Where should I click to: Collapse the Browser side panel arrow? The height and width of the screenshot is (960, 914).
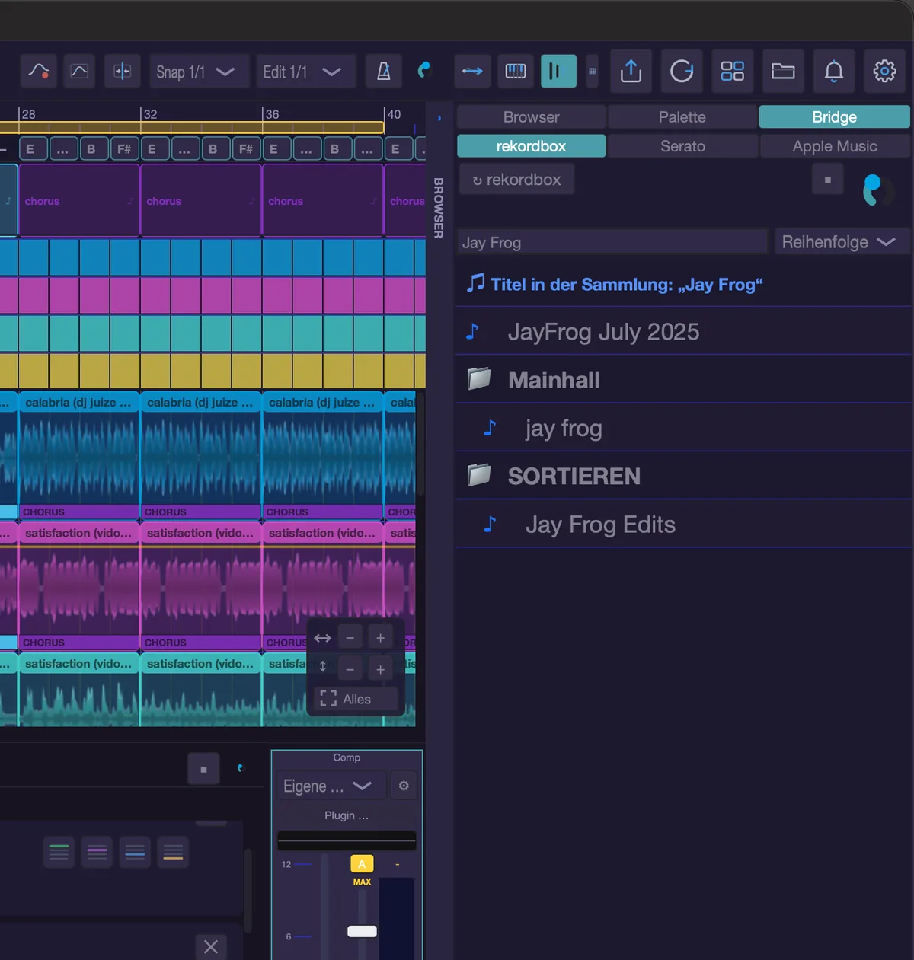(439, 118)
